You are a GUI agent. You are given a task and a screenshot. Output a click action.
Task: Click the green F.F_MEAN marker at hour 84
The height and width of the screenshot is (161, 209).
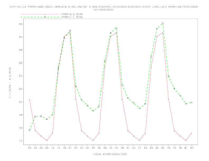tap(192, 102)
